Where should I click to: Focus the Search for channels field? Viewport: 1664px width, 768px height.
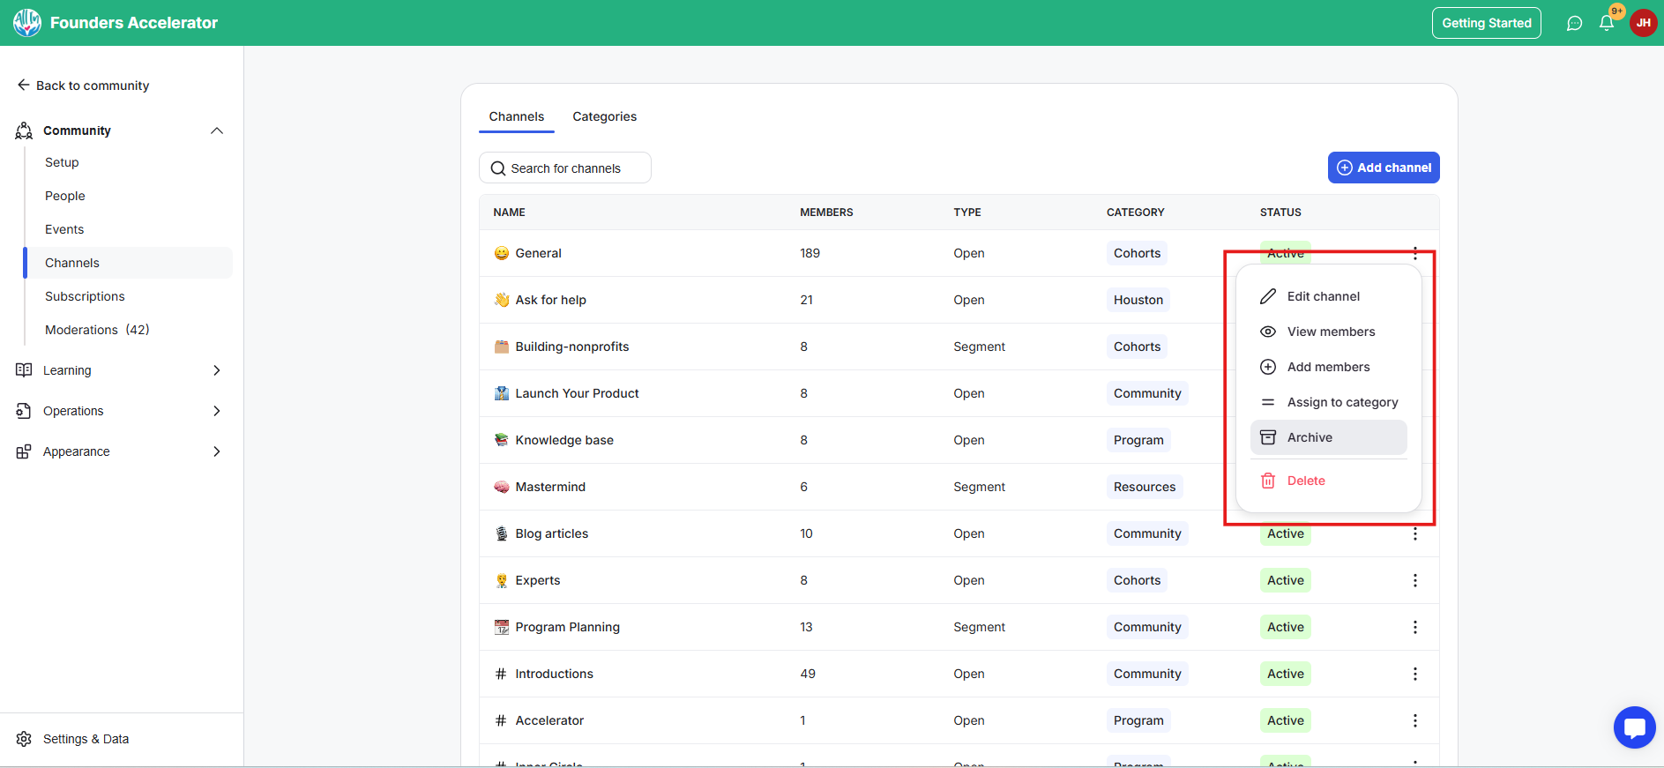[565, 168]
